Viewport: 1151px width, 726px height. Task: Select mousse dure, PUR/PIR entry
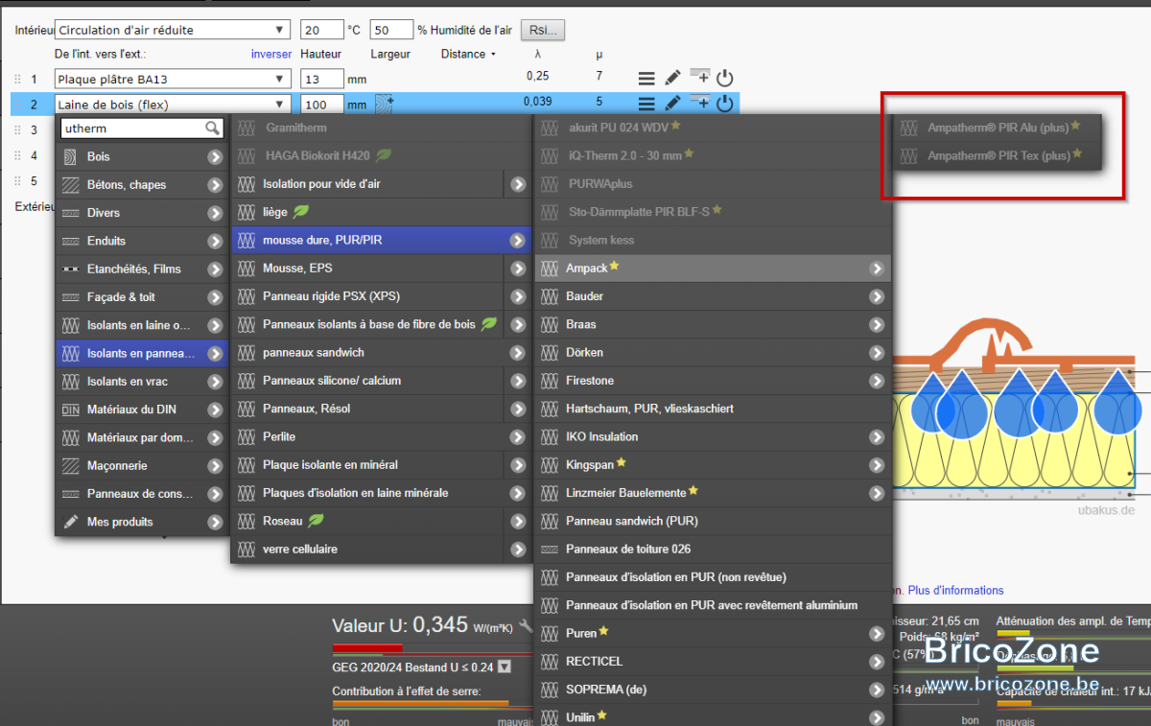pyautogui.click(x=381, y=240)
